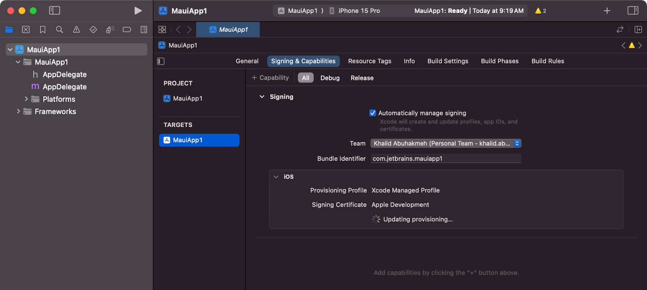Image resolution: width=647 pixels, height=290 pixels.
Task: Click the Add (+) library button
Action: tap(607, 11)
